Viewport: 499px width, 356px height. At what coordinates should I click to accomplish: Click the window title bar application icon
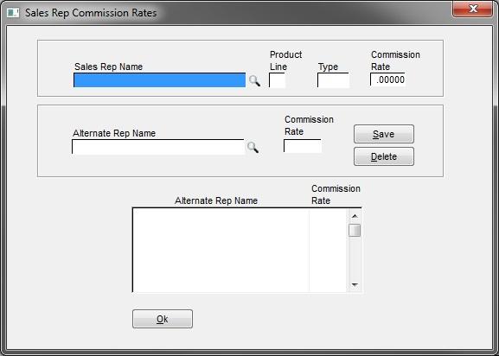(13, 13)
